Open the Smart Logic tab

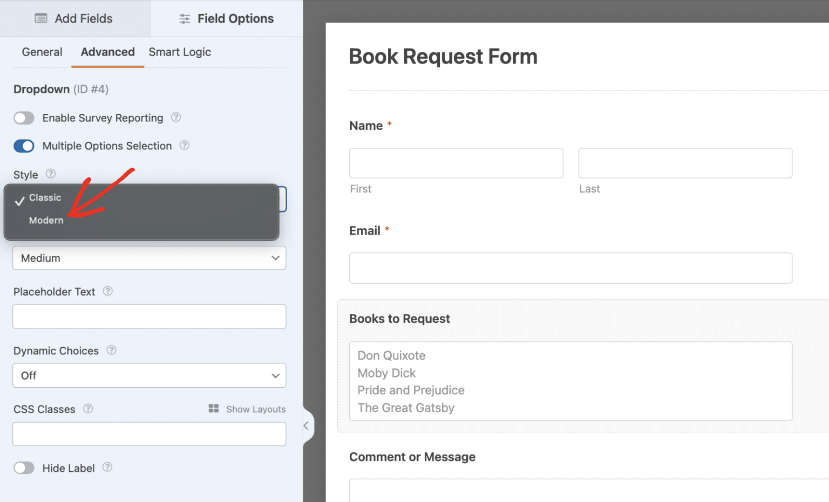point(179,52)
